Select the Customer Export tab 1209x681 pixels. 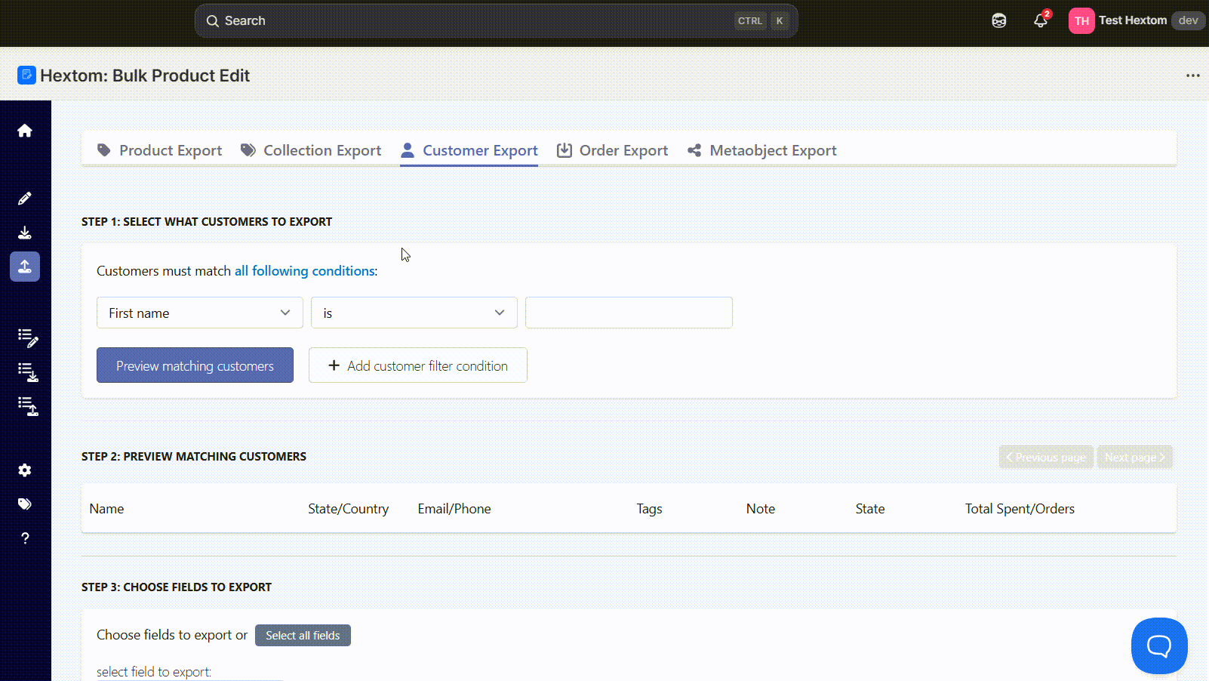click(x=469, y=150)
